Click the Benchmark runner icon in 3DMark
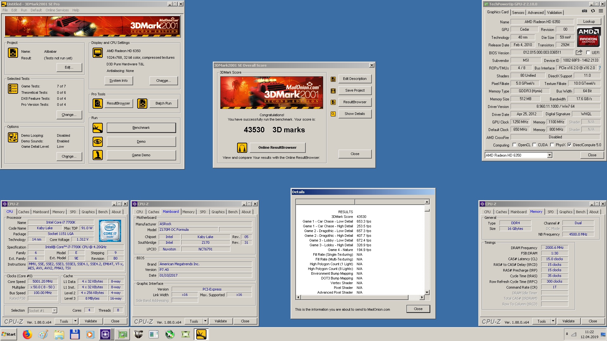 tap(98, 128)
